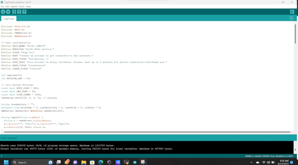Click the 'Done compiling' status message
This screenshot has height=165, width=298.
pos(9,138)
